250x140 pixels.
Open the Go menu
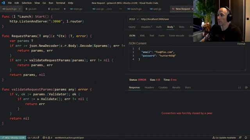tap(44, 3)
